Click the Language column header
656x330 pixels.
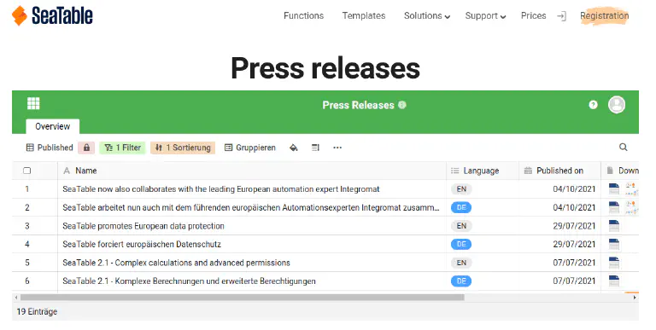[x=483, y=171]
